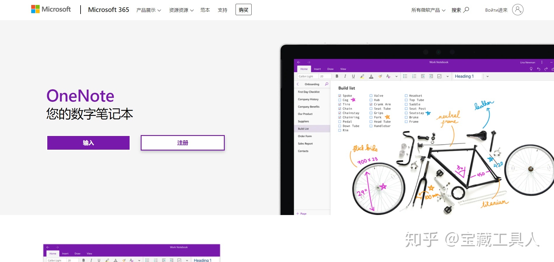Toggle the Spoke checkbox in the Build list
The image size is (554, 262).
[x=340, y=96]
